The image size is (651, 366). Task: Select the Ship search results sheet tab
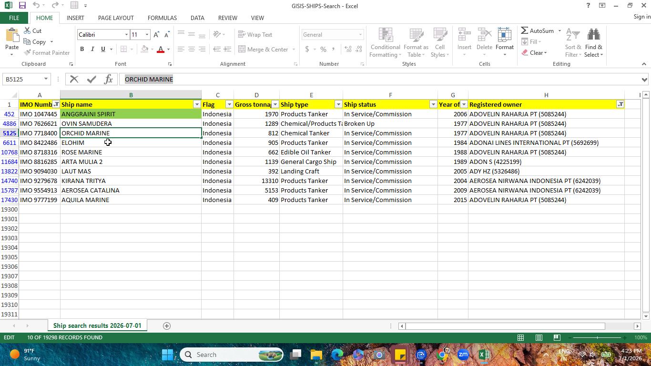pyautogui.click(x=97, y=326)
